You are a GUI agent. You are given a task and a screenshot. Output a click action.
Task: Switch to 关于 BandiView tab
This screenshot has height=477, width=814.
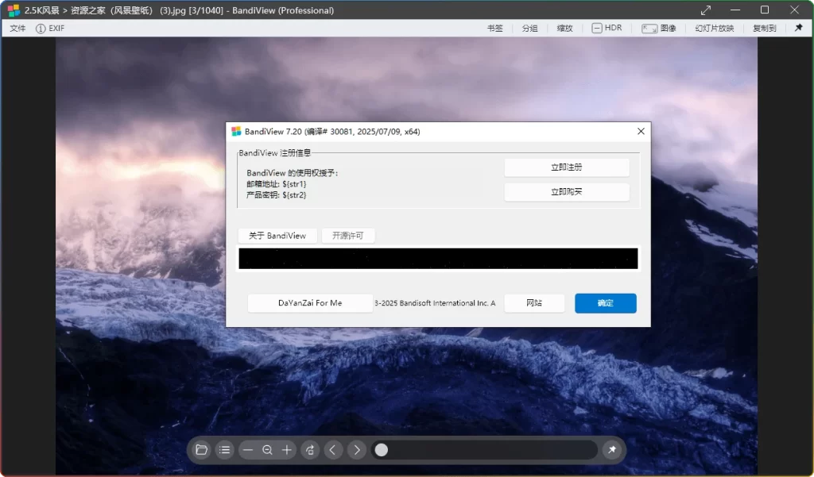click(x=277, y=236)
